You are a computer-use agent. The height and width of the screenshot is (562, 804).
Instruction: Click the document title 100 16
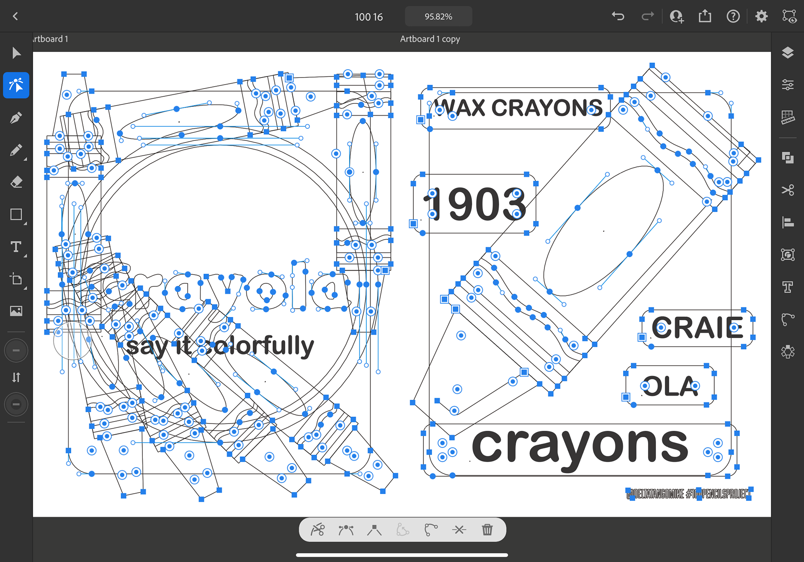(368, 17)
